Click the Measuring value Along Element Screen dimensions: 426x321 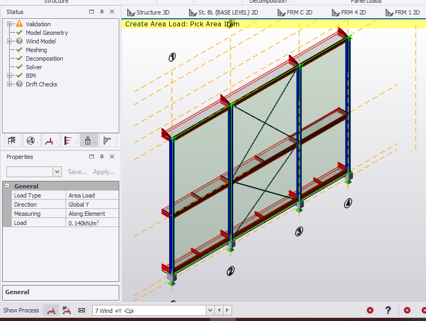coord(92,214)
